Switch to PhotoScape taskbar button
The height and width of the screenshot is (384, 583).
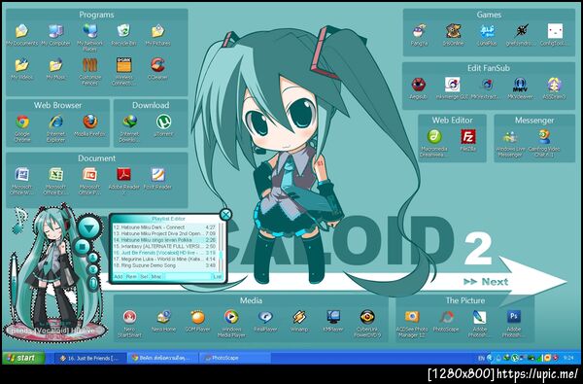(235, 358)
